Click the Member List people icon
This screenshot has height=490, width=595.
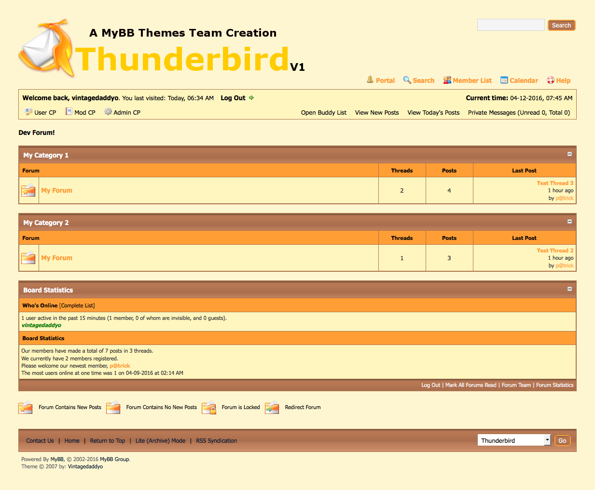tap(447, 80)
